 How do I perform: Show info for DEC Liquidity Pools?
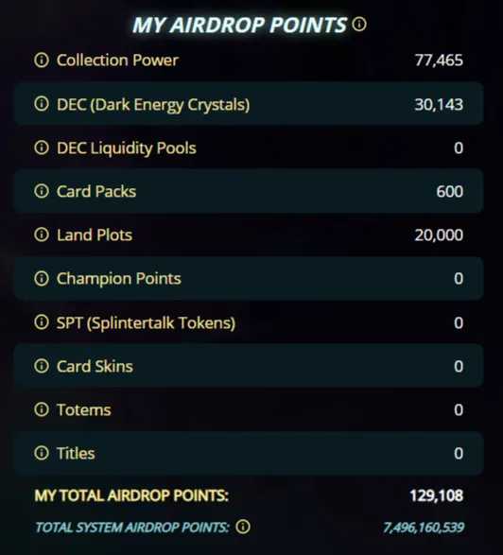(42, 147)
